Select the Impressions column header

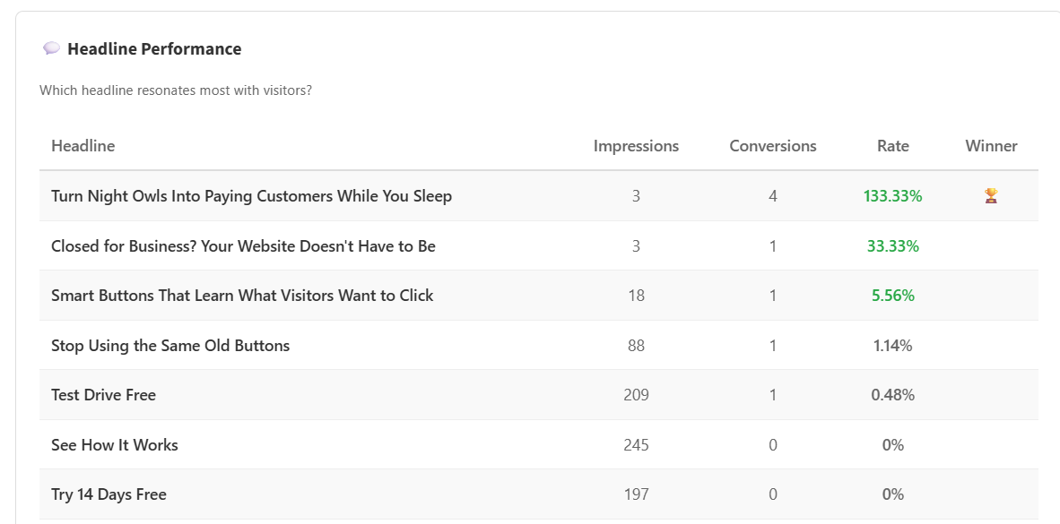[636, 146]
